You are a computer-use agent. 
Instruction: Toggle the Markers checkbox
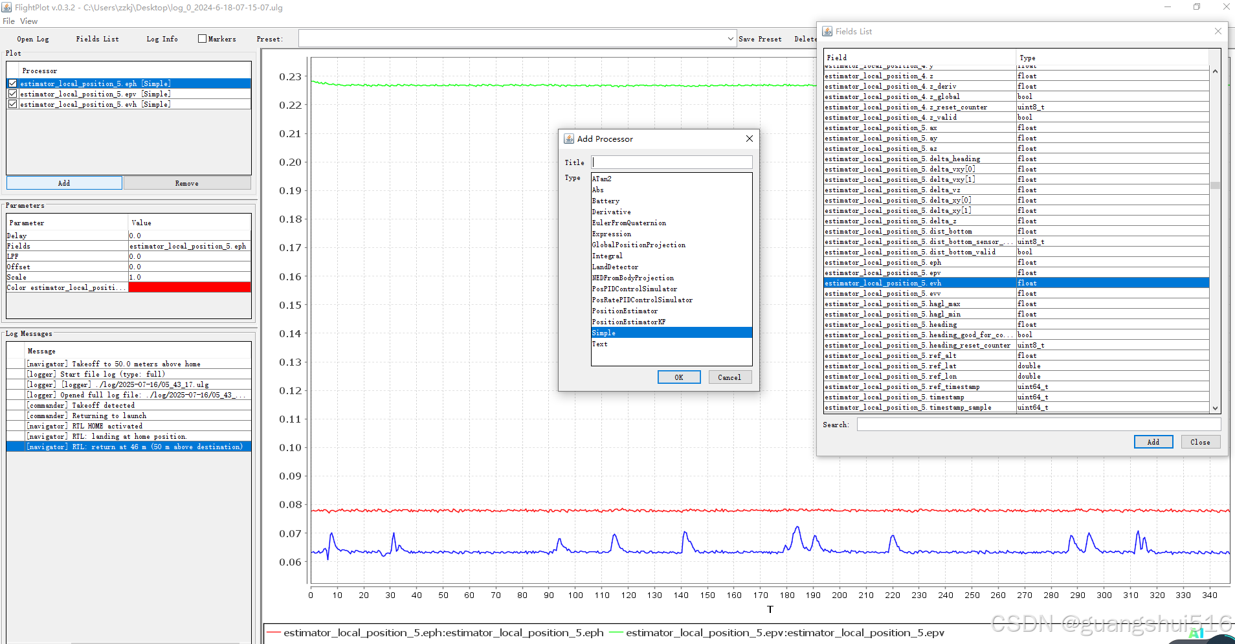[x=202, y=39]
